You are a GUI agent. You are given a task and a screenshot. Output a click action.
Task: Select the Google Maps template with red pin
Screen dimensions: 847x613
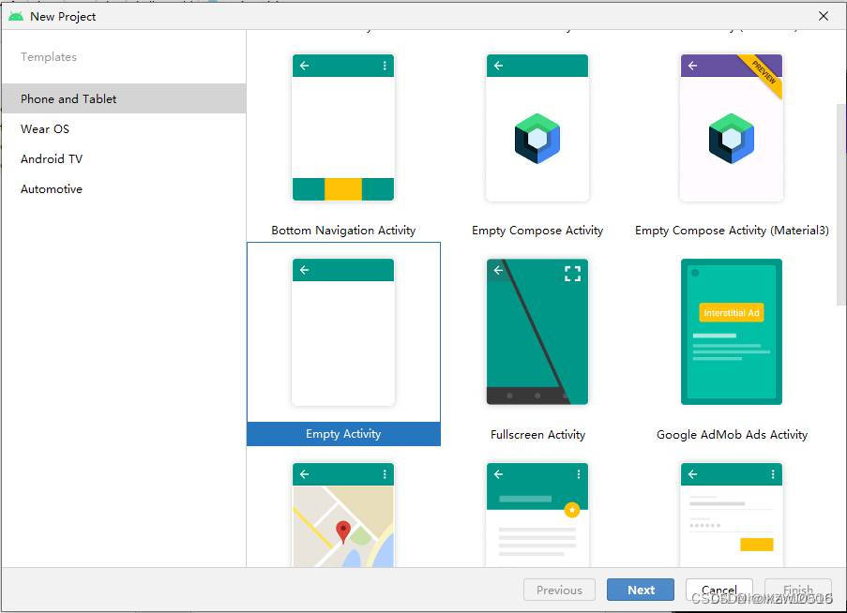click(x=343, y=515)
